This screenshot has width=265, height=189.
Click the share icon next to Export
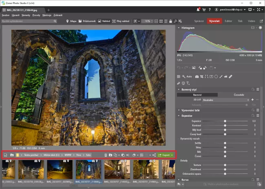pyautogui.click(x=154, y=155)
